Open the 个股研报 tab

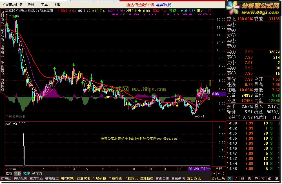(99, 178)
